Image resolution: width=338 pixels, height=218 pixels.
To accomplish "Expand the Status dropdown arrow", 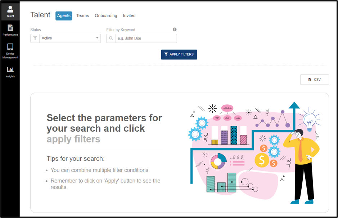I will point(97,38).
